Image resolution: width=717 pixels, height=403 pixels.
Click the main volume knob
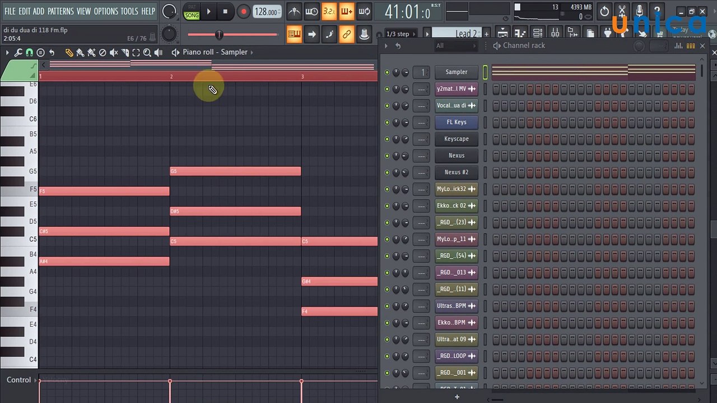[x=169, y=11]
